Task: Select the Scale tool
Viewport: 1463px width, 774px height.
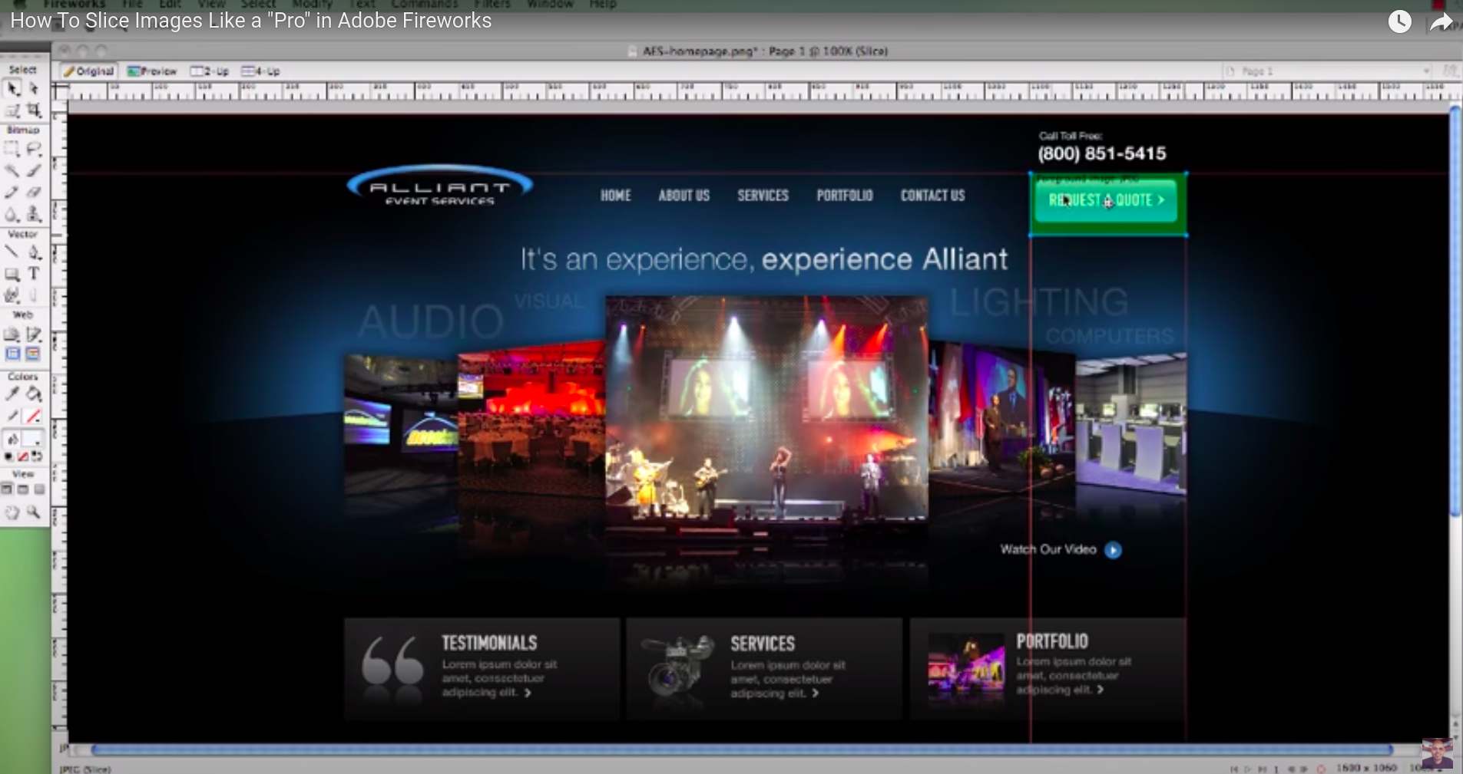Action: click(13, 110)
